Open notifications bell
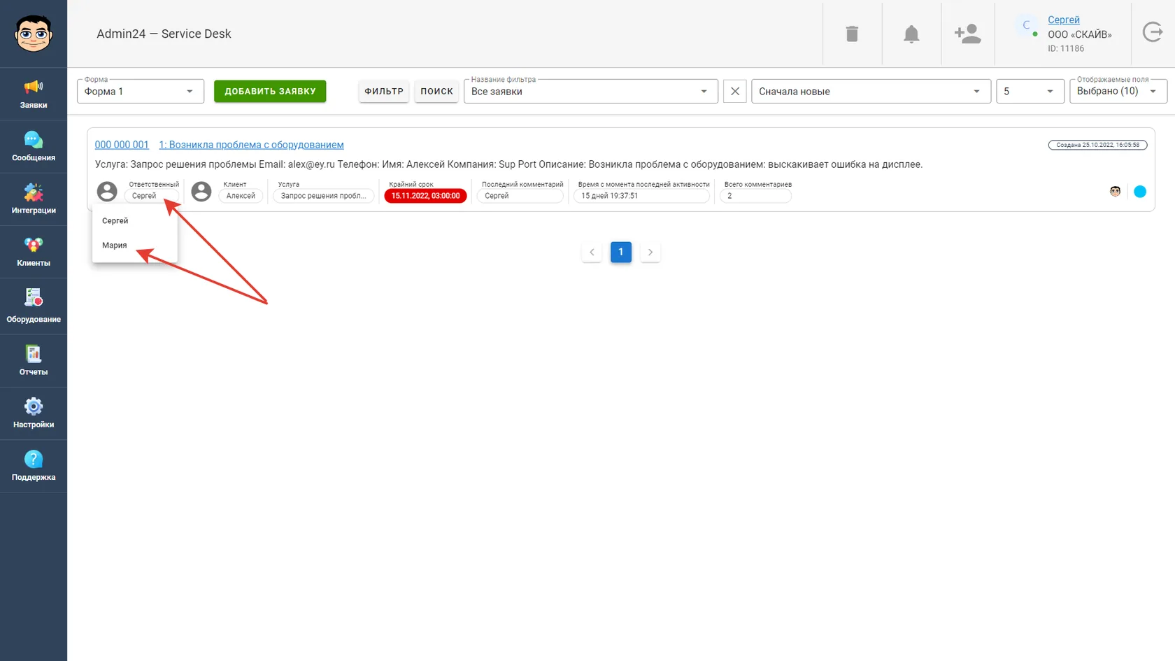The width and height of the screenshot is (1175, 661). point(911,34)
